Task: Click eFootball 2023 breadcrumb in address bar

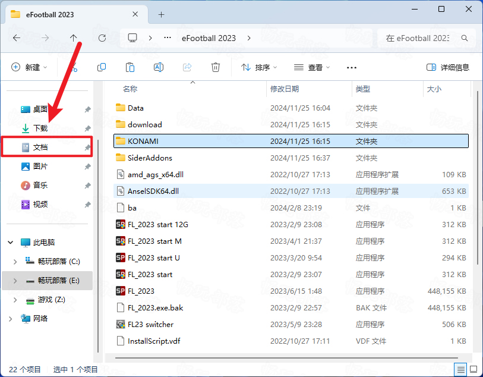Action: pos(209,38)
